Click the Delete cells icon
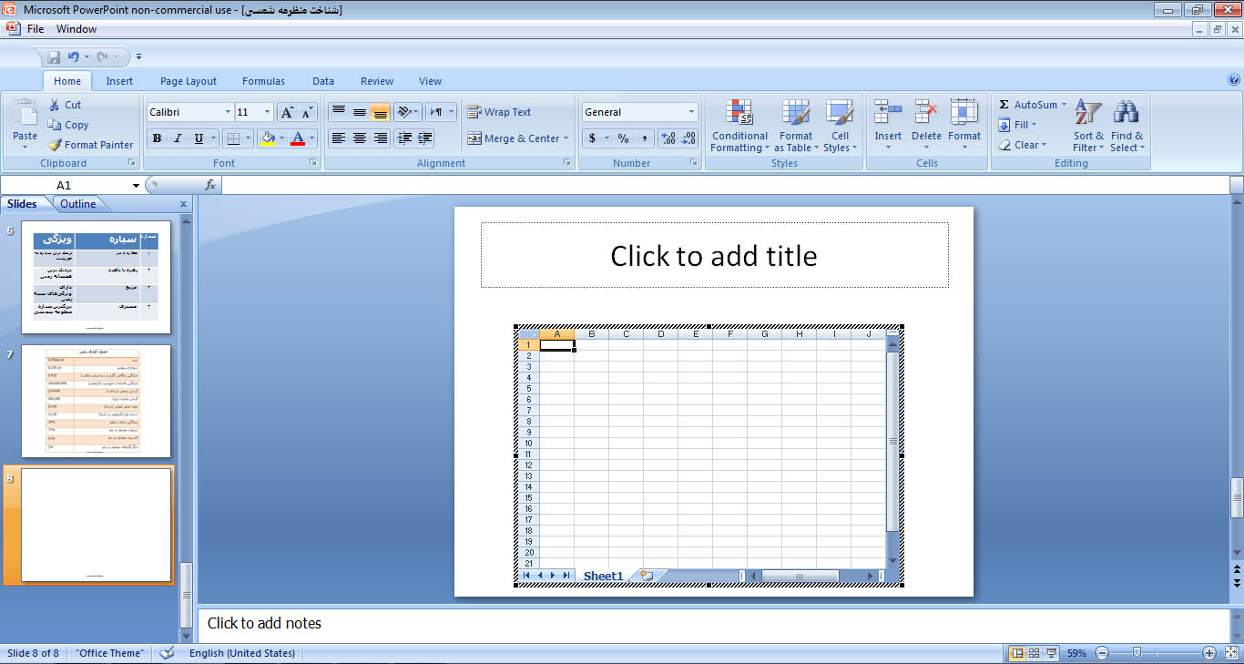The width and height of the screenshot is (1244, 664). point(926,112)
